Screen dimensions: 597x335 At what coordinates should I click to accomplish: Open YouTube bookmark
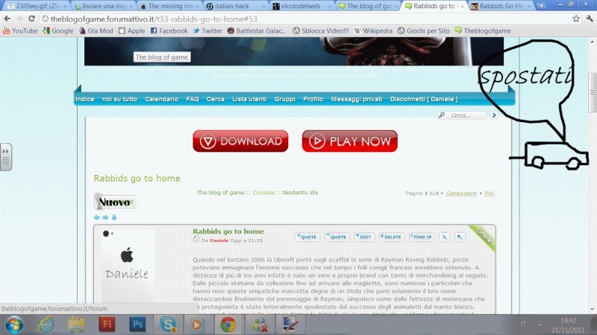click(20, 31)
